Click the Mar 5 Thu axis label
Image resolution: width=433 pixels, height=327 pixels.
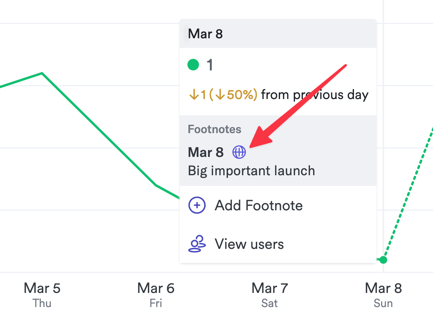point(42,294)
